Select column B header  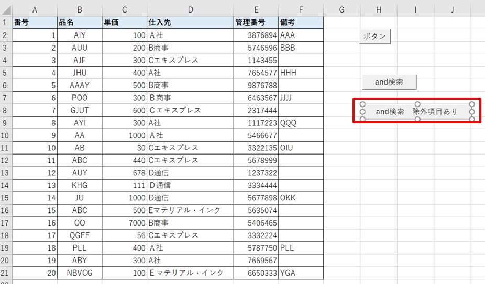point(80,10)
